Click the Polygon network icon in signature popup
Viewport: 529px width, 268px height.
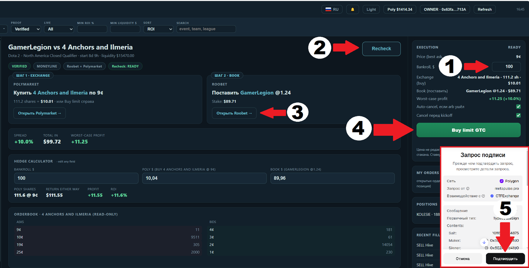pos(502,181)
